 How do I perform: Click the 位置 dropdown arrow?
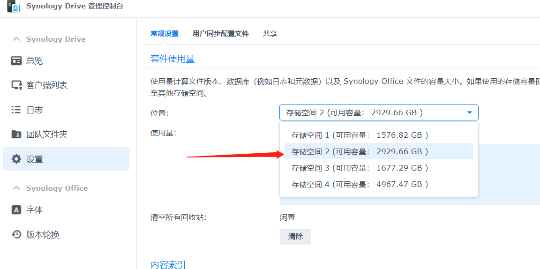469,112
